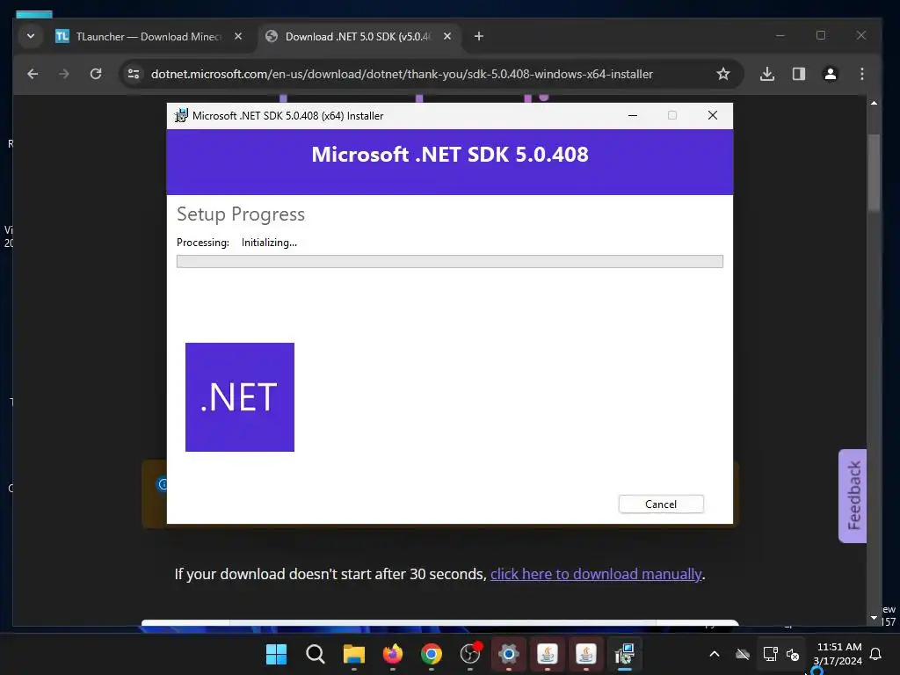Go forward in browser history
This screenshot has height=675, width=900.
pyautogui.click(x=63, y=74)
